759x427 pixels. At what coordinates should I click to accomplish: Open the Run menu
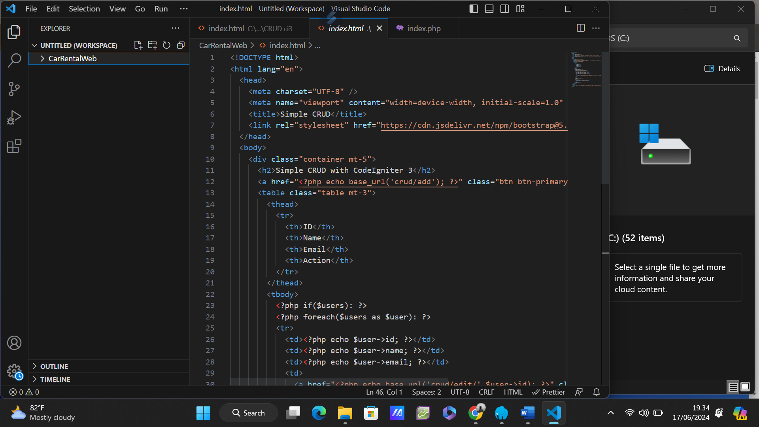(x=161, y=9)
